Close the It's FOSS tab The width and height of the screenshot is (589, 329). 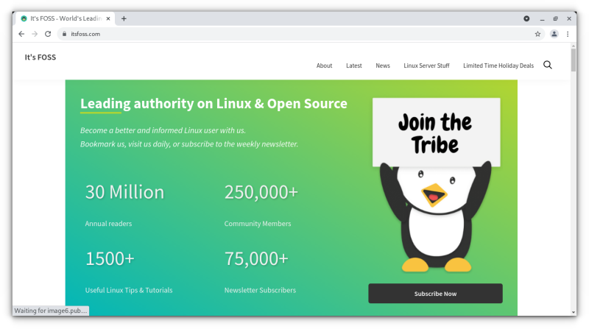108,18
